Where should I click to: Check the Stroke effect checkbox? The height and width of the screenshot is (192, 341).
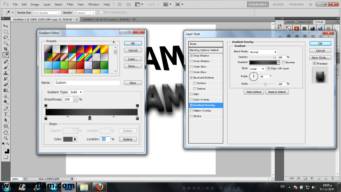point(191,116)
